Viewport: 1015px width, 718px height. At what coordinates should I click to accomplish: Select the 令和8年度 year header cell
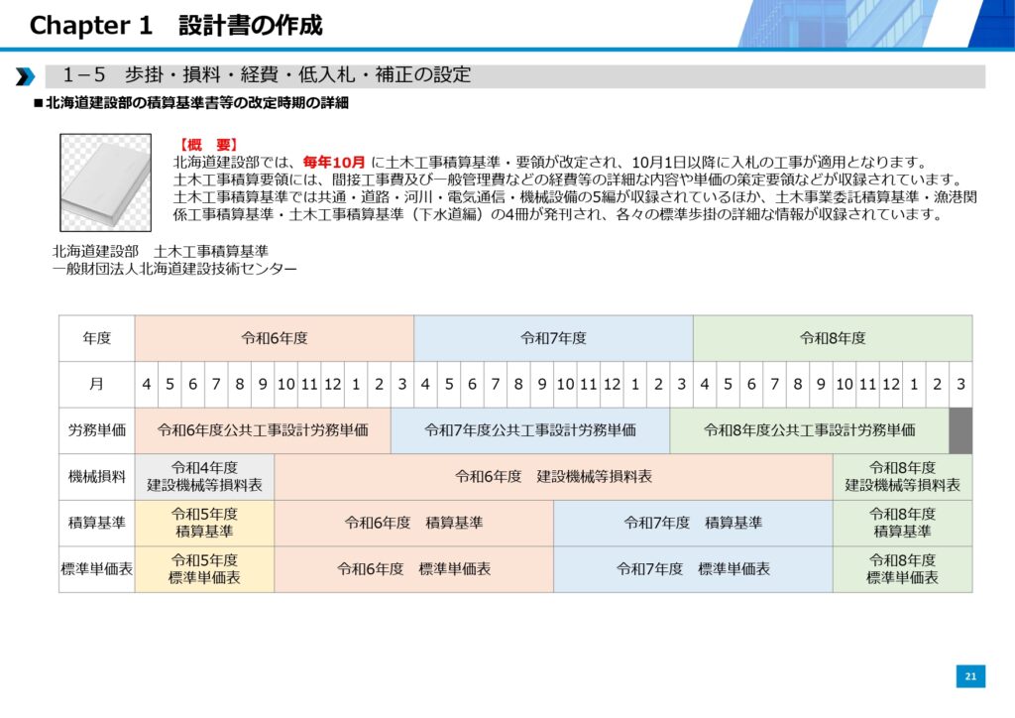click(x=833, y=338)
